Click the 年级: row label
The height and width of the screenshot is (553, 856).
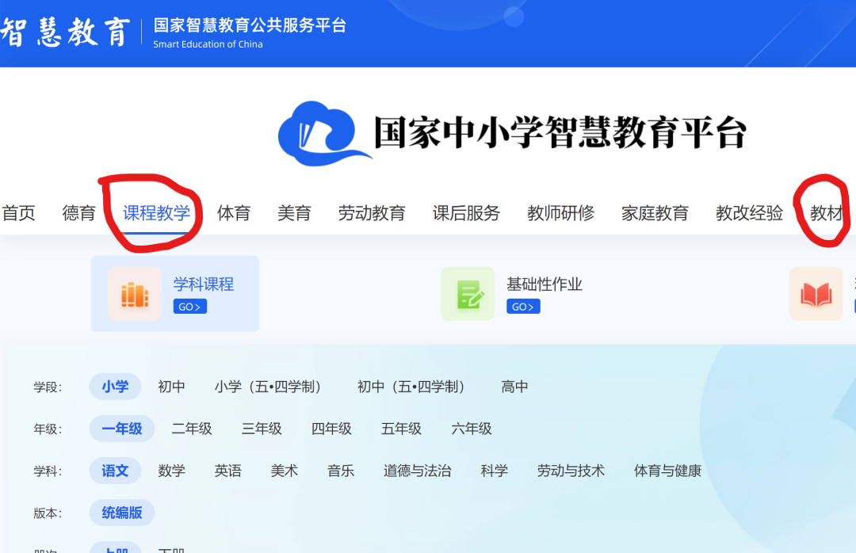click(48, 429)
